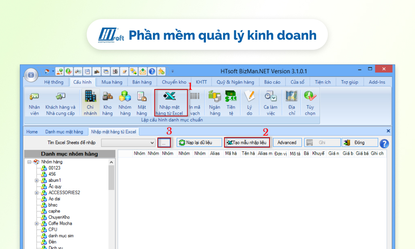Select Nhập mặt hàng từ Excel document tab

(113, 132)
